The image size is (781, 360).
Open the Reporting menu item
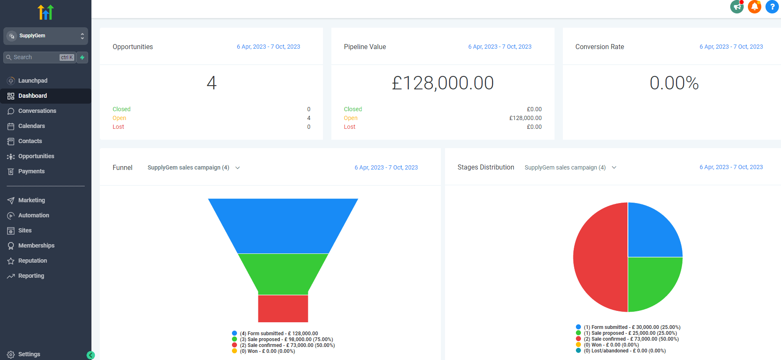click(46, 276)
